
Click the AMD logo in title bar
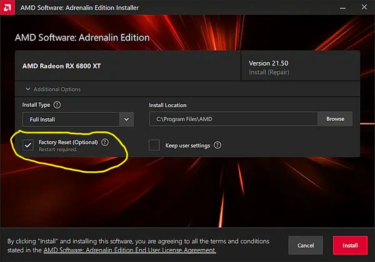pyautogui.click(x=7, y=7)
